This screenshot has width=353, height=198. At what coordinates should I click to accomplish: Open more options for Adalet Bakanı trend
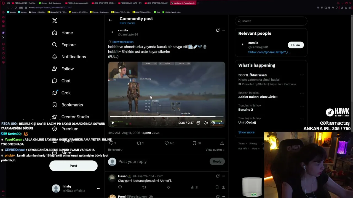click(x=302, y=93)
